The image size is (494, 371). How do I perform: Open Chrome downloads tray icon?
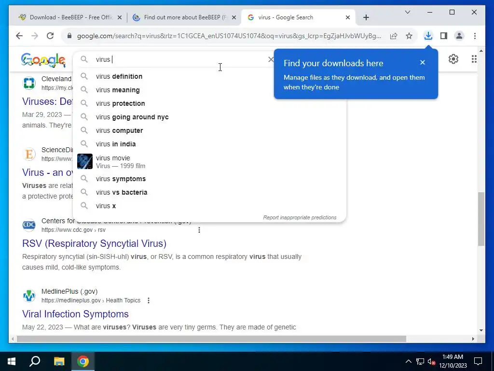(428, 36)
